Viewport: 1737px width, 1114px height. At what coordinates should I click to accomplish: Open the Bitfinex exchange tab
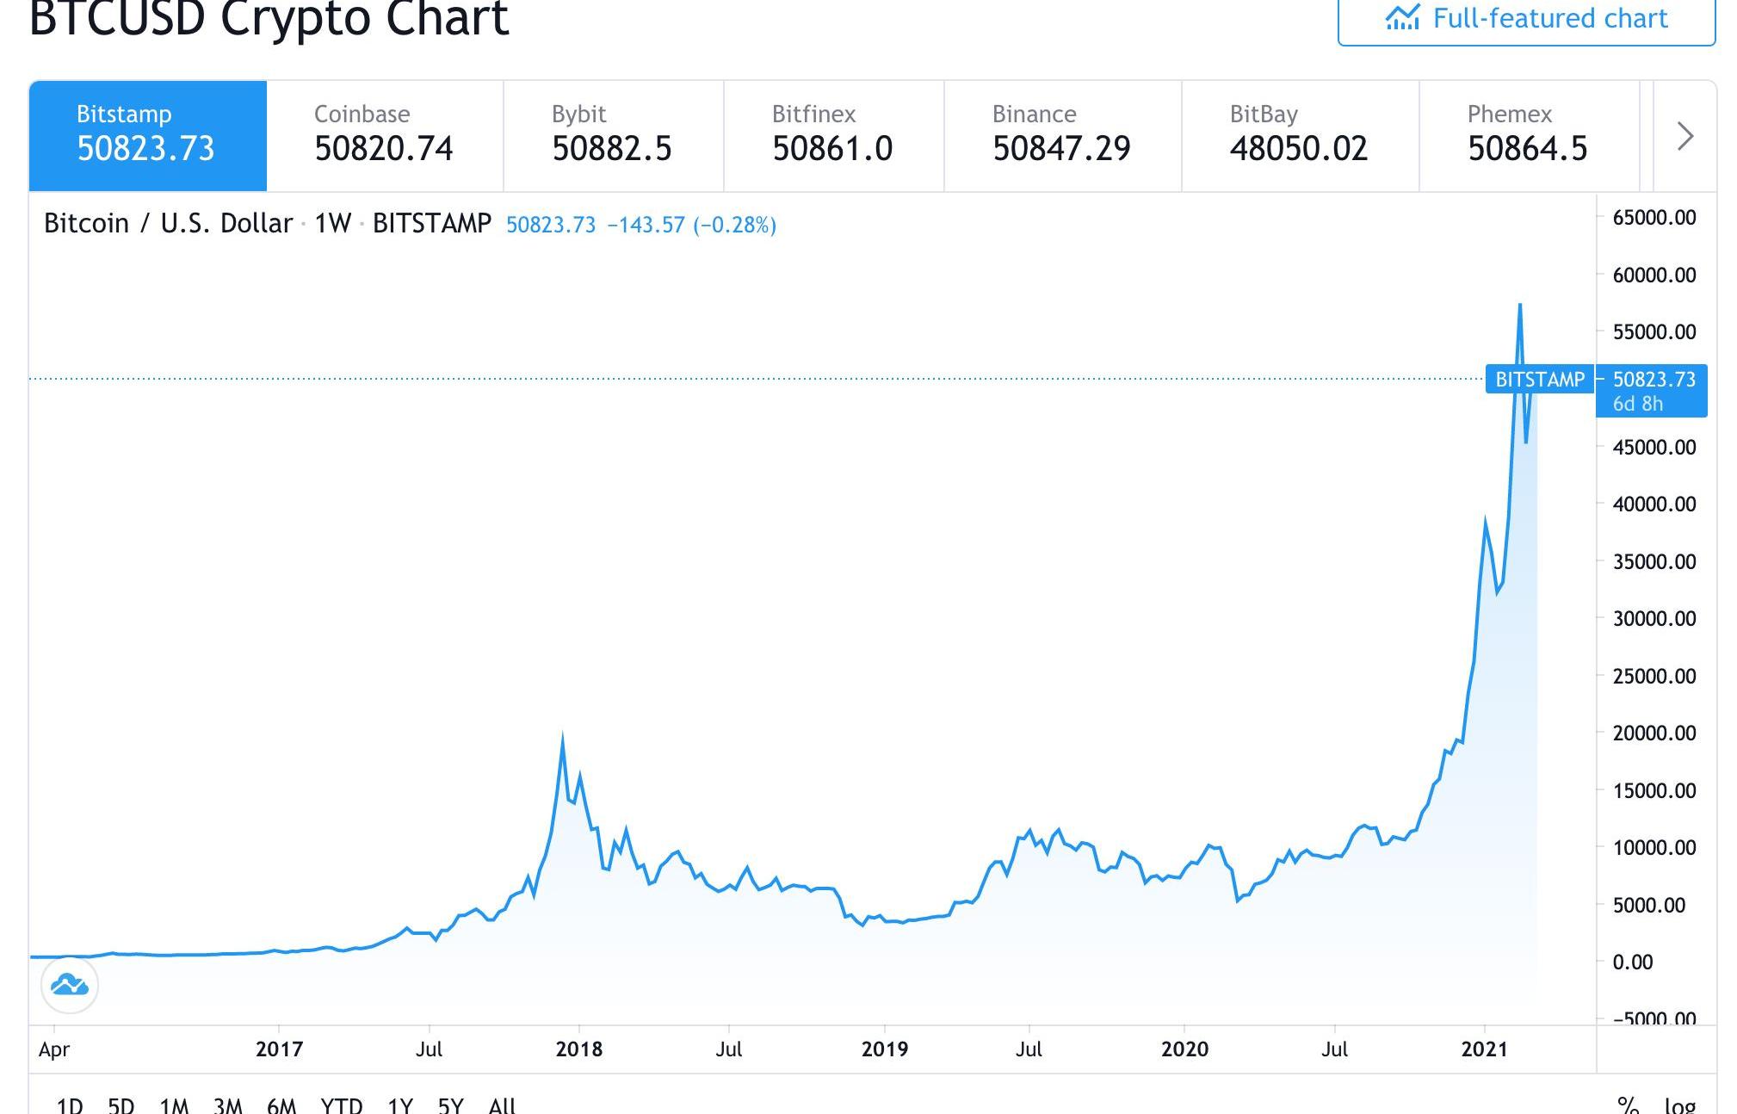click(832, 135)
